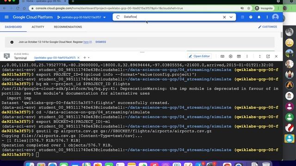Click the Open Editor button
This screenshot has width=296, height=166.
point(199,56)
